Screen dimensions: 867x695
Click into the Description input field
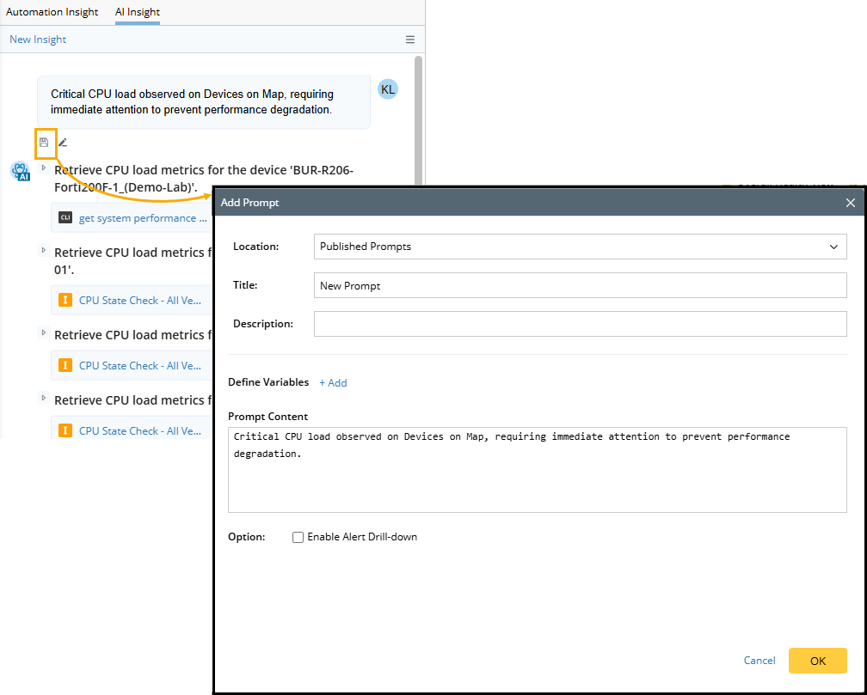click(x=580, y=324)
